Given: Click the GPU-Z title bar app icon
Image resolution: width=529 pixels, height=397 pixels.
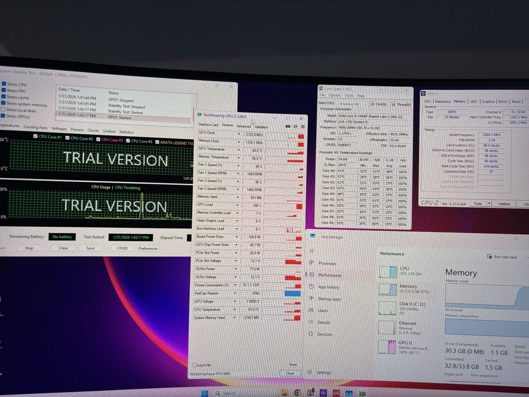Looking at the screenshot, I should pyautogui.click(x=200, y=115).
